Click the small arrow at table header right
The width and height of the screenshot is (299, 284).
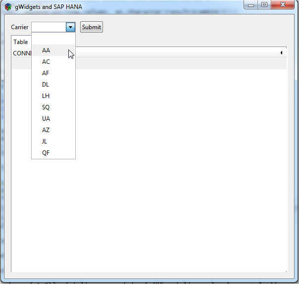[x=282, y=53]
